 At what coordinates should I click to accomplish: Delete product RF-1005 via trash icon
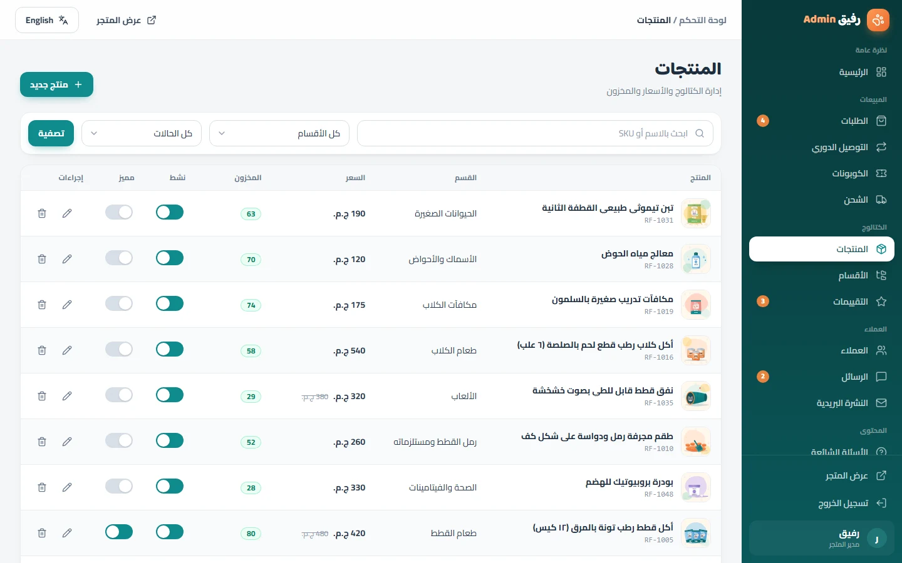42,533
